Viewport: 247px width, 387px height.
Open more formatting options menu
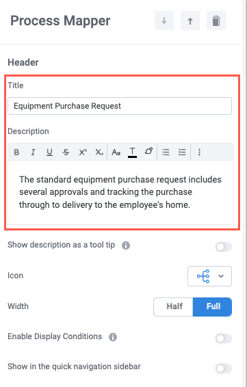[x=199, y=152]
